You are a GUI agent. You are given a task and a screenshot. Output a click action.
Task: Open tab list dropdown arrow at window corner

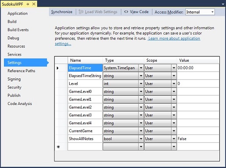point(223,4)
